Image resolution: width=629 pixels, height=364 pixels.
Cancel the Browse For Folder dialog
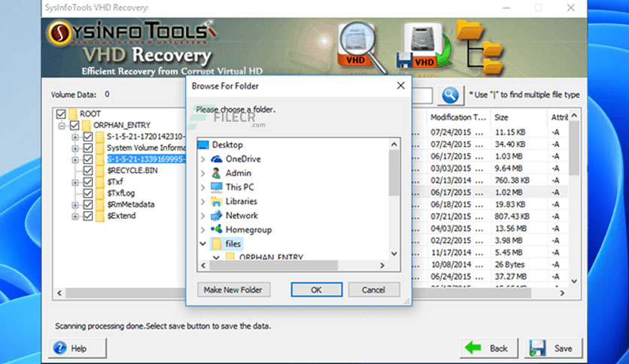point(373,290)
